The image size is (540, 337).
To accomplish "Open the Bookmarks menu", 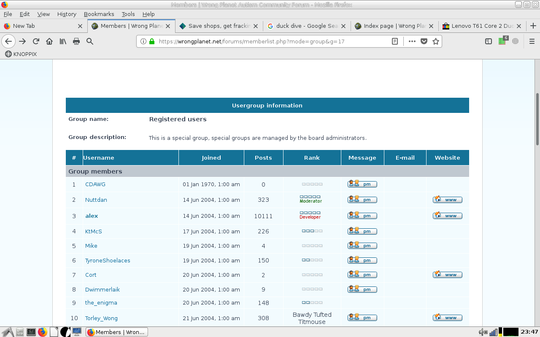I will pos(99,14).
